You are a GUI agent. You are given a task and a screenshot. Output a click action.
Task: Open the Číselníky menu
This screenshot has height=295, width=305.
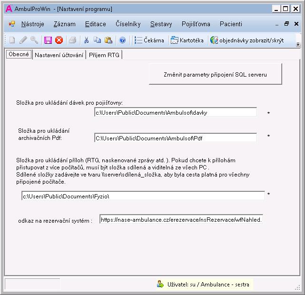pyautogui.click(x=128, y=24)
